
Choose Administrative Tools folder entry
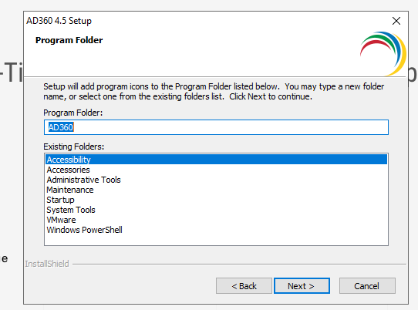216,180
